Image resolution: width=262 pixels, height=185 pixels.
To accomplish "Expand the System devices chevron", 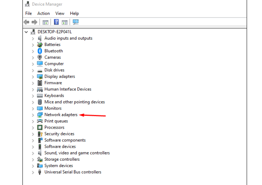I will [x=33, y=166].
